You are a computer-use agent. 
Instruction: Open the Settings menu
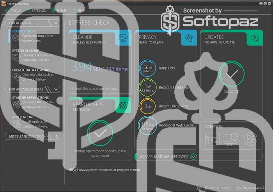[x=36, y=11]
